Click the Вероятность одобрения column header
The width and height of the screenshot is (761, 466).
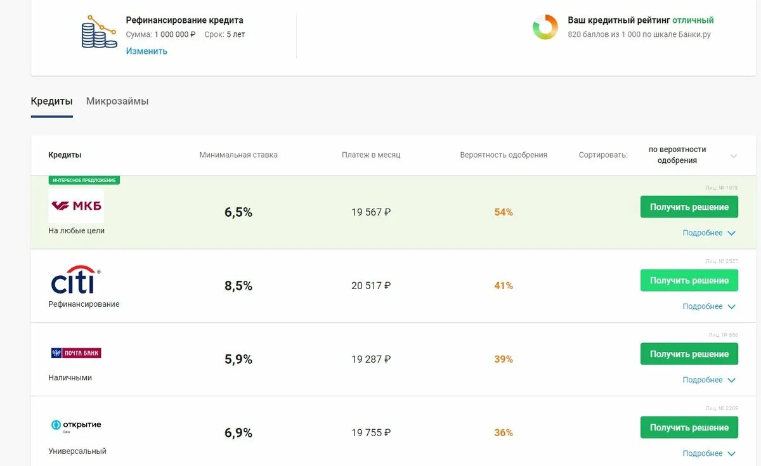tap(504, 155)
